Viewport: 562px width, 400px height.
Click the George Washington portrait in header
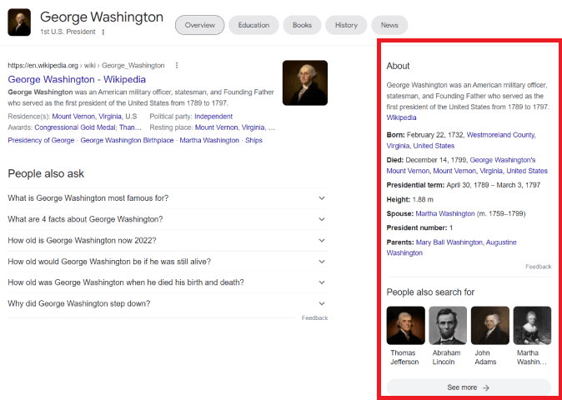(x=19, y=22)
